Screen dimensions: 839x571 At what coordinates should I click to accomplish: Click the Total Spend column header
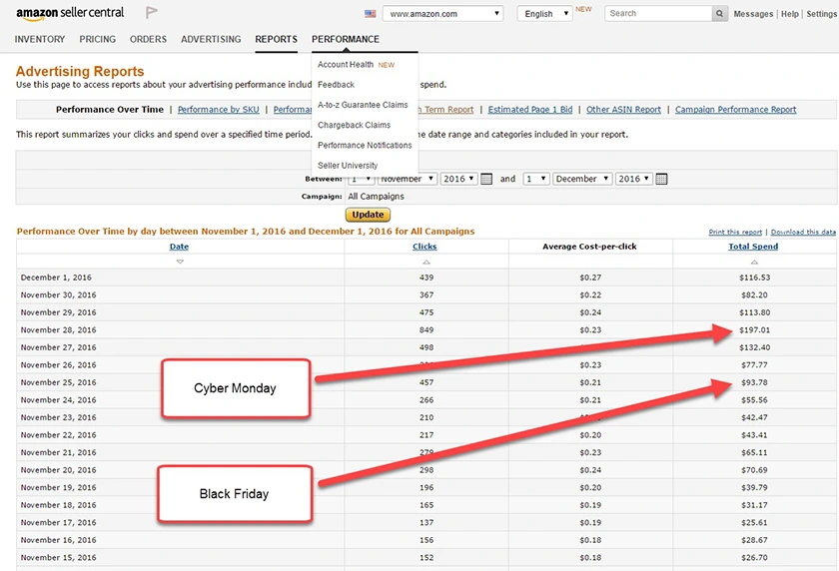pyautogui.click(x=753, y=247)
